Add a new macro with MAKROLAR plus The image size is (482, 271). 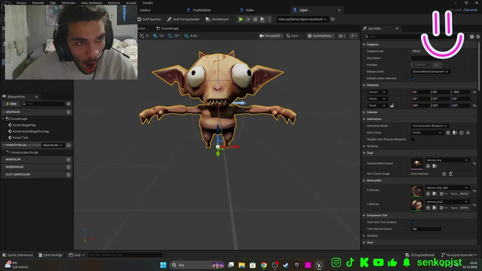pyautogui.click(x=69, y=160)
